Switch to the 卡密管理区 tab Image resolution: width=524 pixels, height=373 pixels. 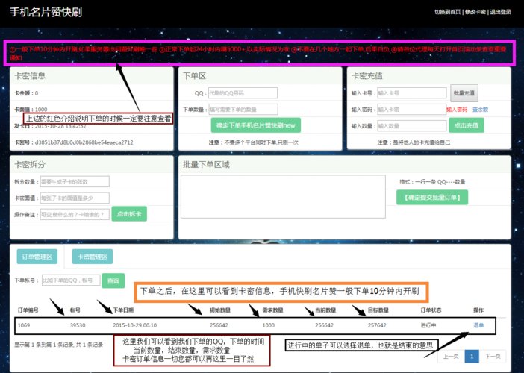tap(93, 257)
